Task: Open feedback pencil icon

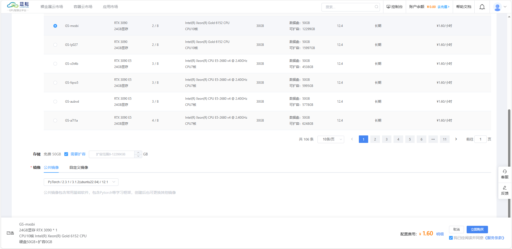Action: point(505,188)
